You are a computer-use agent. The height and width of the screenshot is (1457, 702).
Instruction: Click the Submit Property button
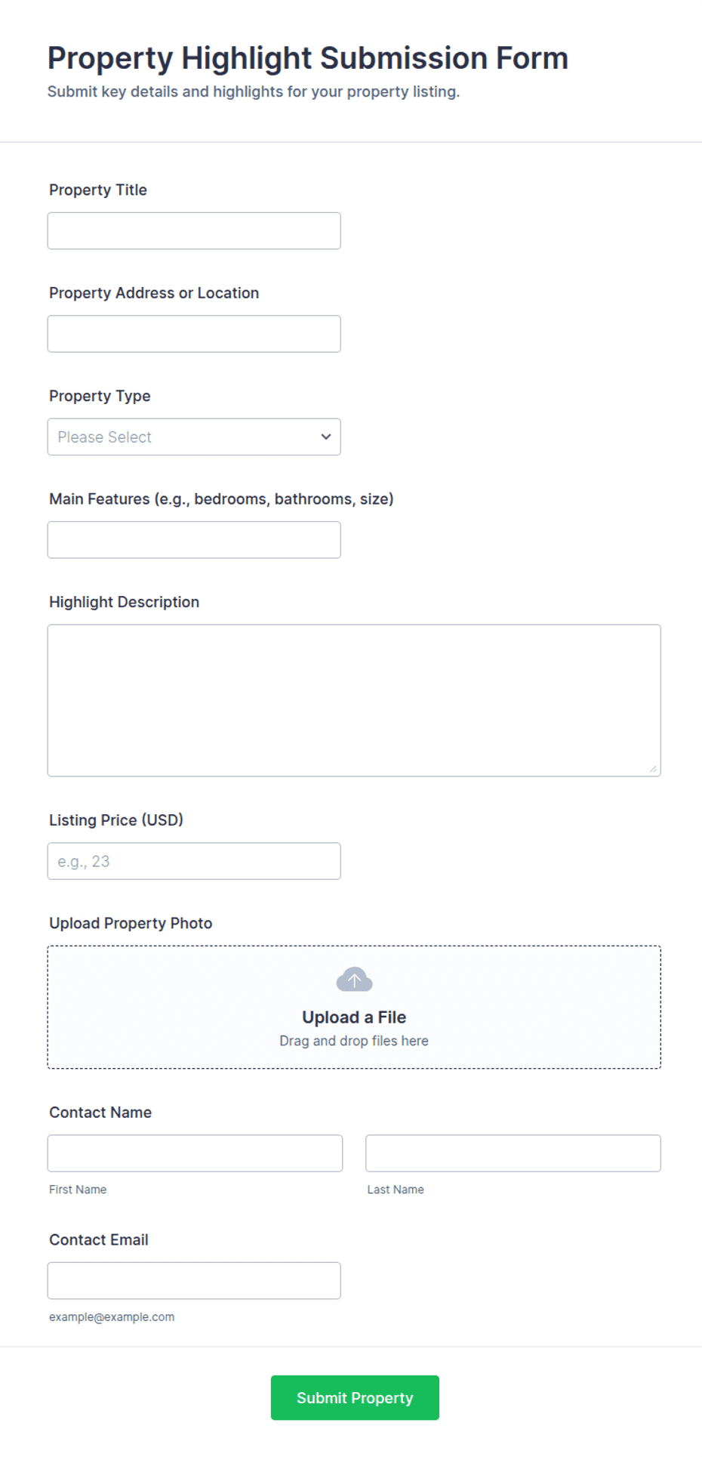pos(355,1397)
